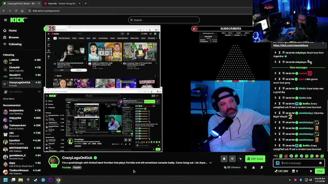
Task: Open Trainwreckstv recommended channel
Action: 22,127
